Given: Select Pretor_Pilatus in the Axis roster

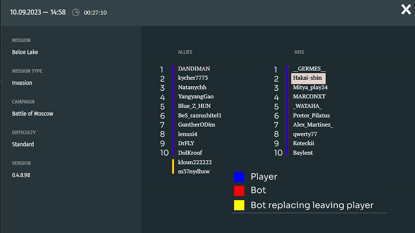Looking at the screenshot, I should click(x=311, y=115).
